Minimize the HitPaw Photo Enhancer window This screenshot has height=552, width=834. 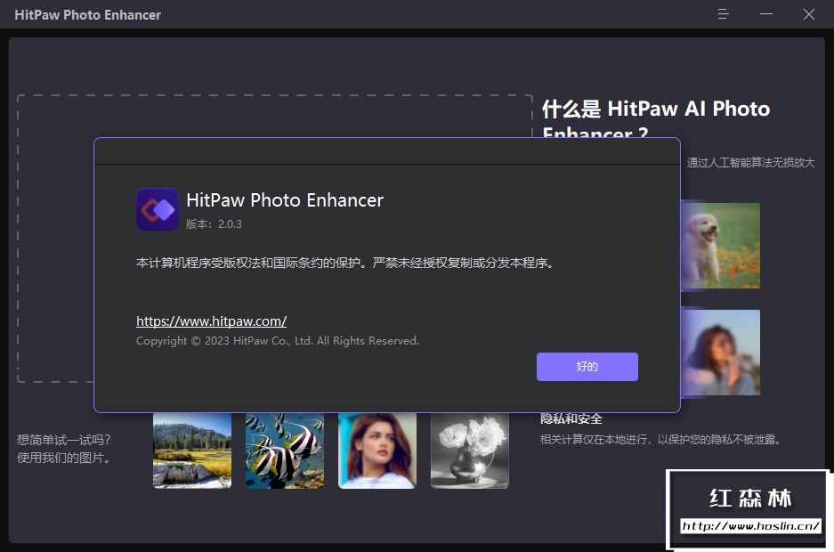click(x=766, y=14)
